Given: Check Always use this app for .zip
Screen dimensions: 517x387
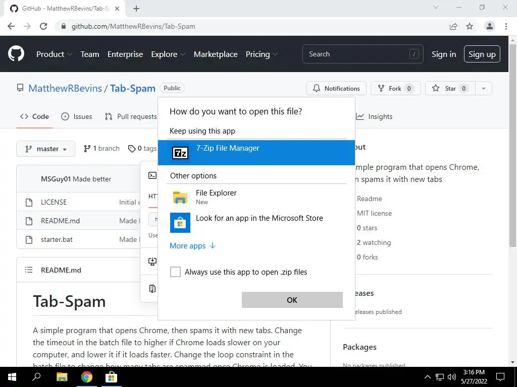Looking at the screenshot, I should click(175, 272).
